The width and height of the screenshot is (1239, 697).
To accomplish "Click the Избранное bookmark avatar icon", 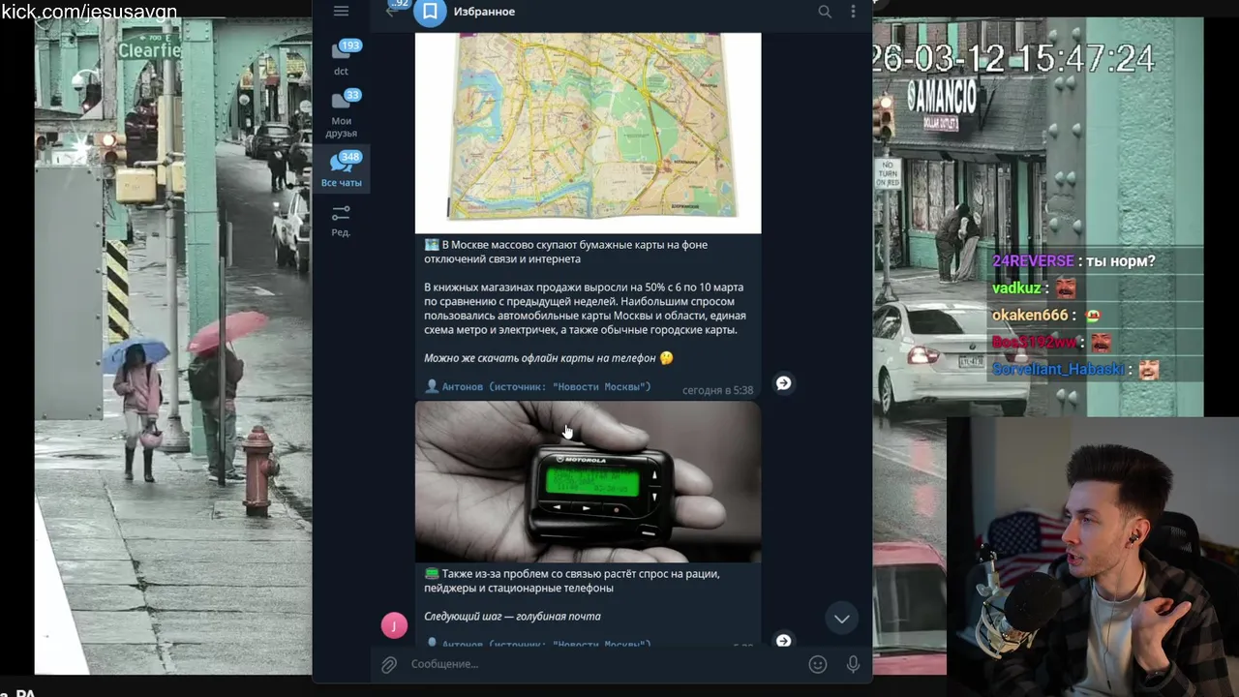I will [430, 12].
